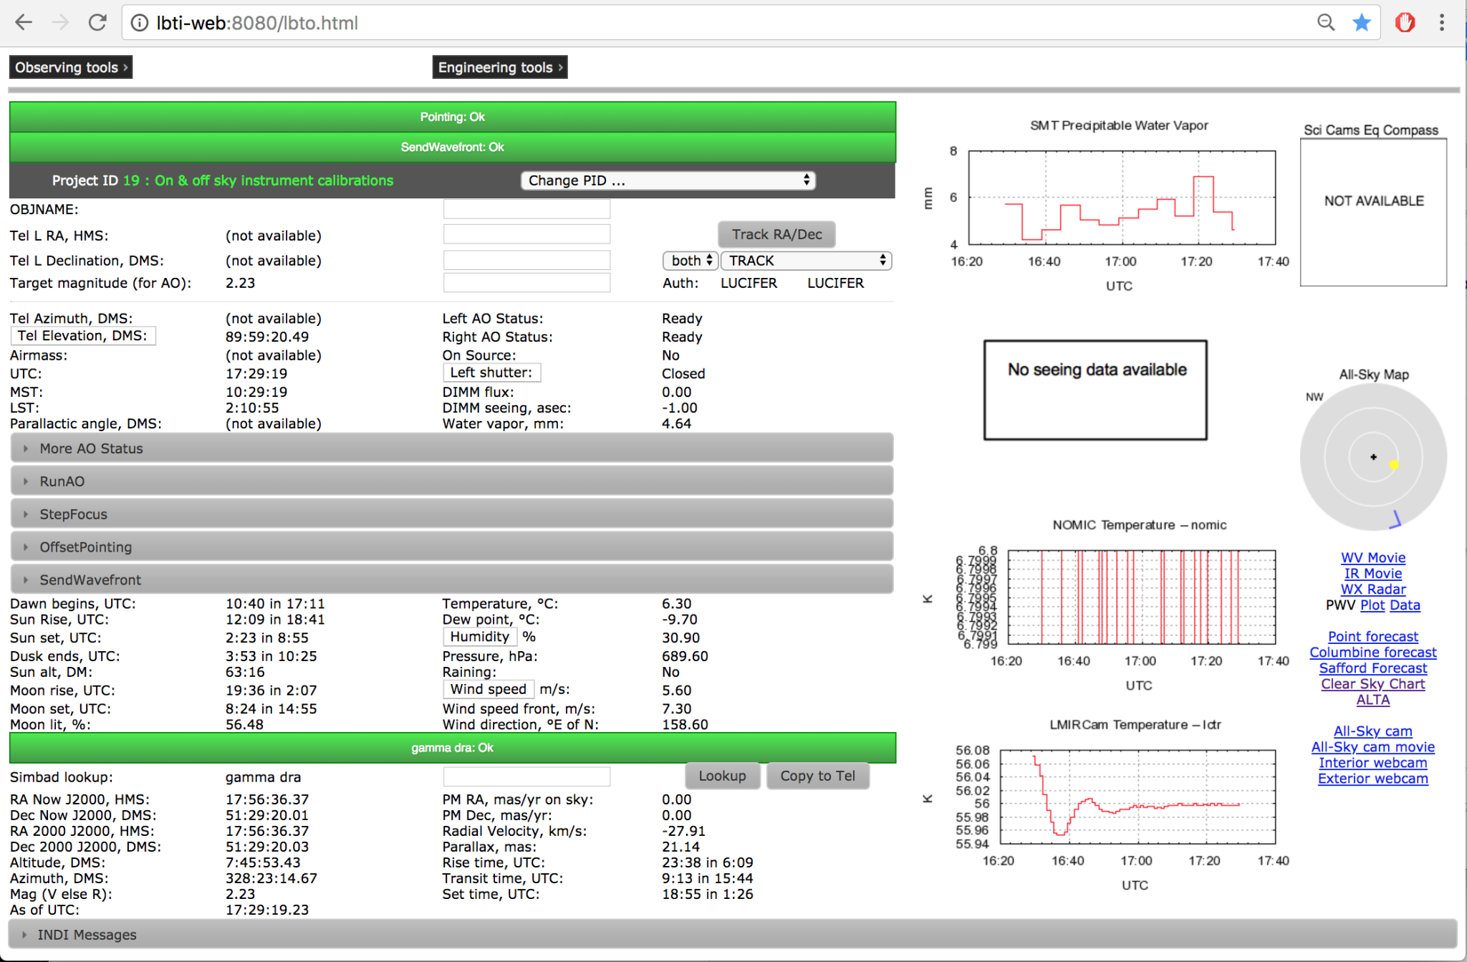Screen dimensions: 1467x962
Task: Click the Wind direction value 158.60
Action: pyautogui.click(x=685, y=724)
